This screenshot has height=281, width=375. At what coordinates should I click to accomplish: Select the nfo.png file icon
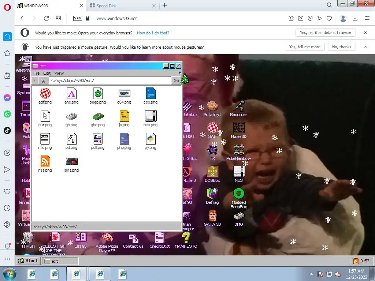[45, 139]
